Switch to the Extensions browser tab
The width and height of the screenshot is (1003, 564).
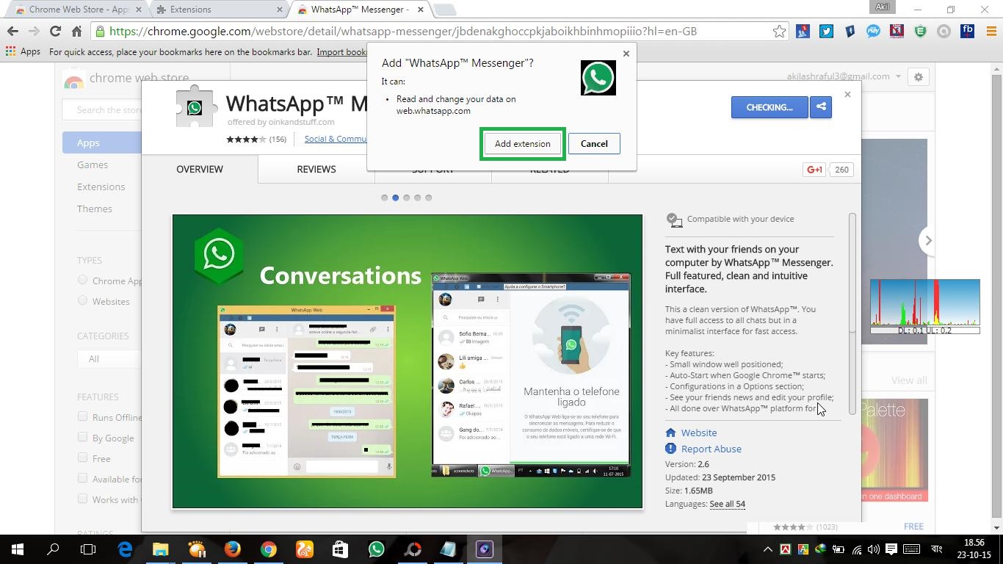(x=220, y=10)
